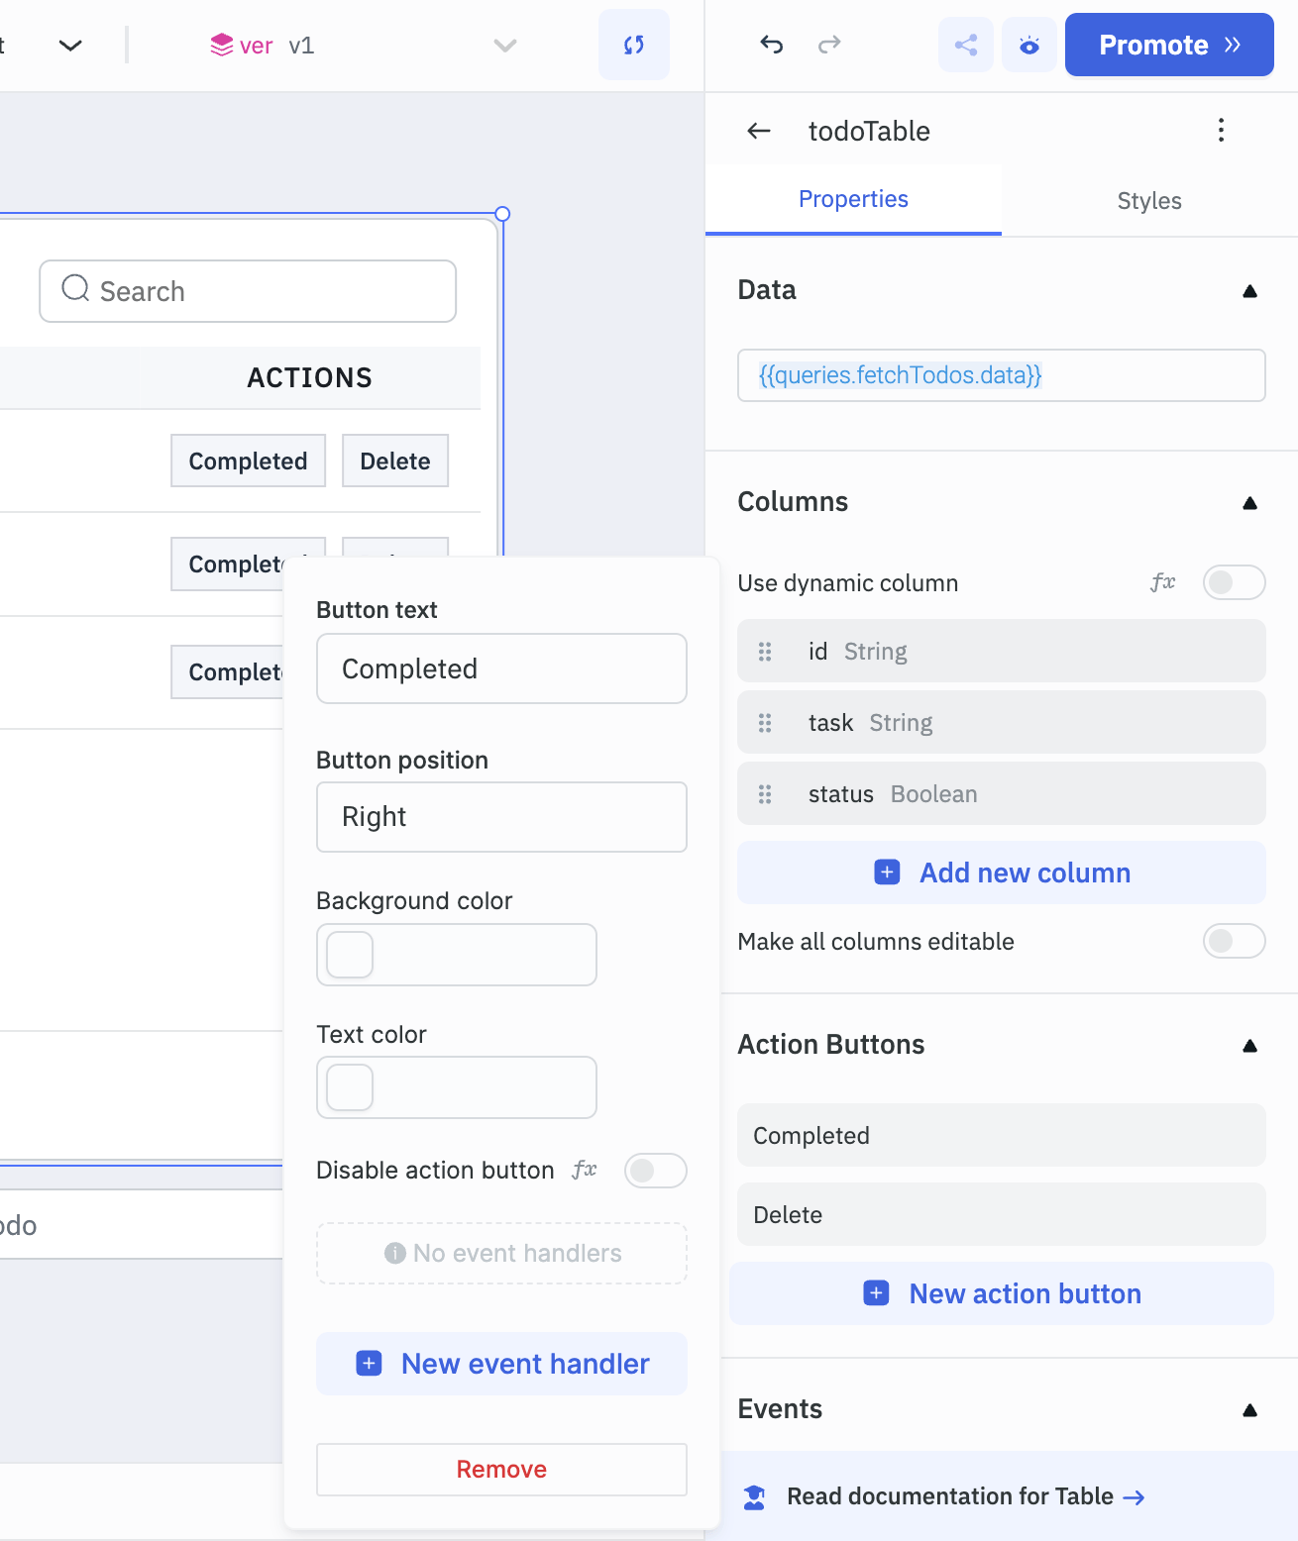The height and width of the screenshot is (1541, 1298).
Task: Collapse the Data section
Action: (x=1249, y=290)
